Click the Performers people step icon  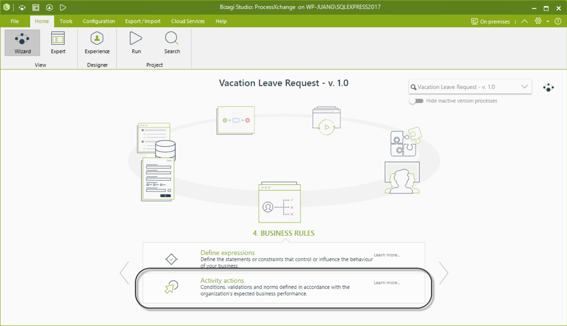coord(402,178)
